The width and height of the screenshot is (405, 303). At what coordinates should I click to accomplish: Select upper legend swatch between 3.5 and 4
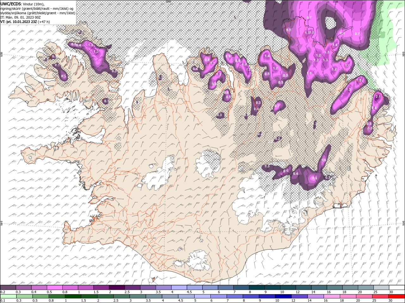(163, 288)
